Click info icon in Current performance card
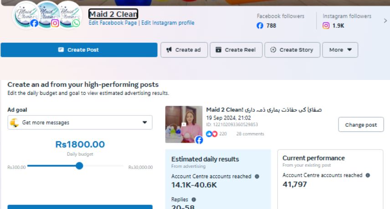 (x=368, y=175)
